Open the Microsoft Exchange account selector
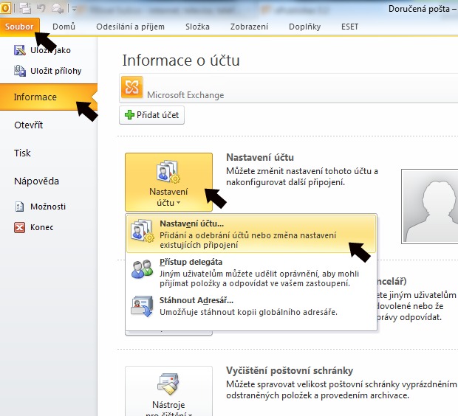The height and width of the screenshot is (416, 458). [289, 89]
